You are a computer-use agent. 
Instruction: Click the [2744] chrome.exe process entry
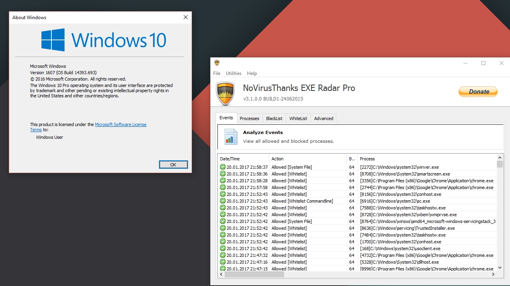426,187
